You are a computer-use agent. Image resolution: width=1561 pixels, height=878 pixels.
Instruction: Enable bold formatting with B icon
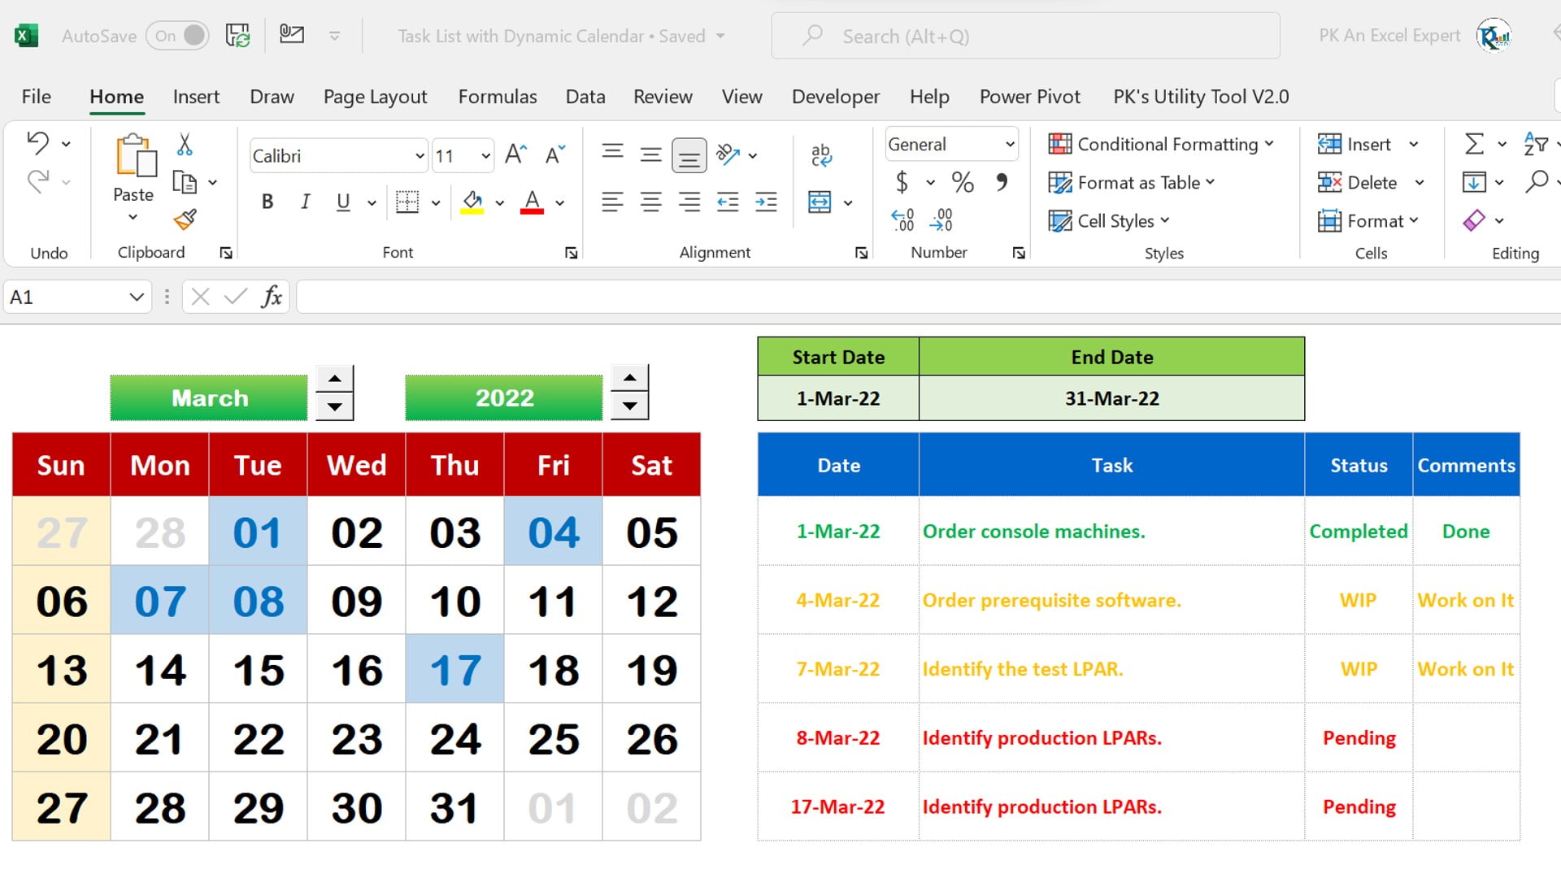[x=267, y=202]
